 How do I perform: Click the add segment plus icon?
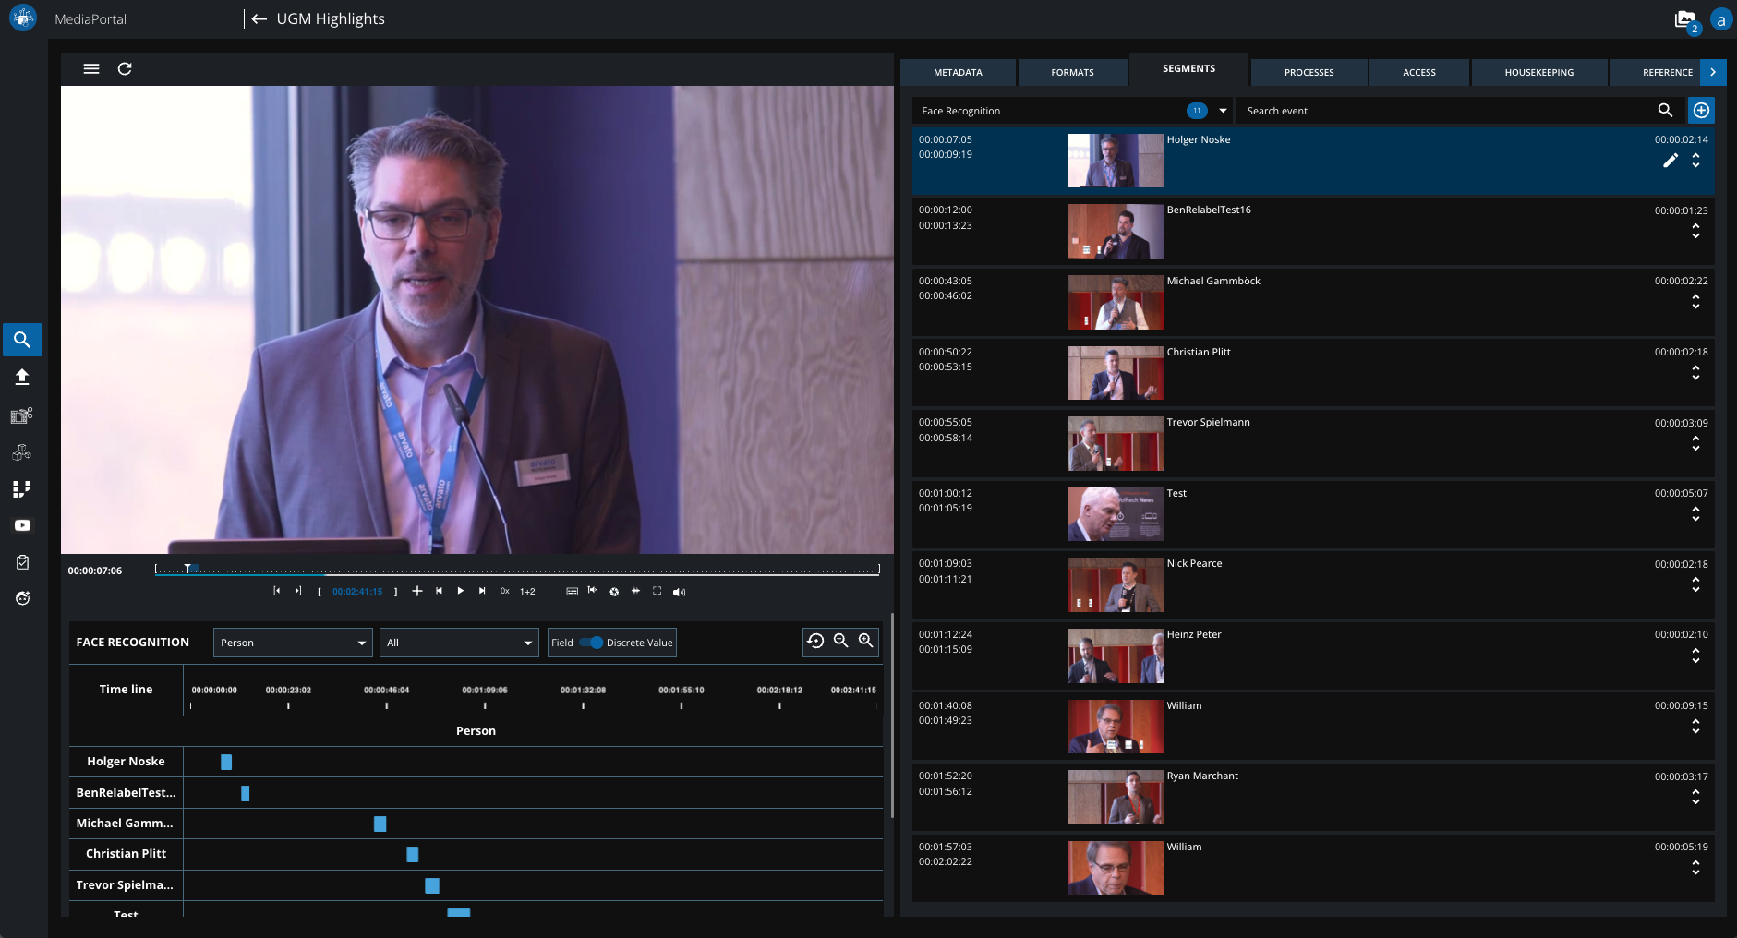[1701, 111]
